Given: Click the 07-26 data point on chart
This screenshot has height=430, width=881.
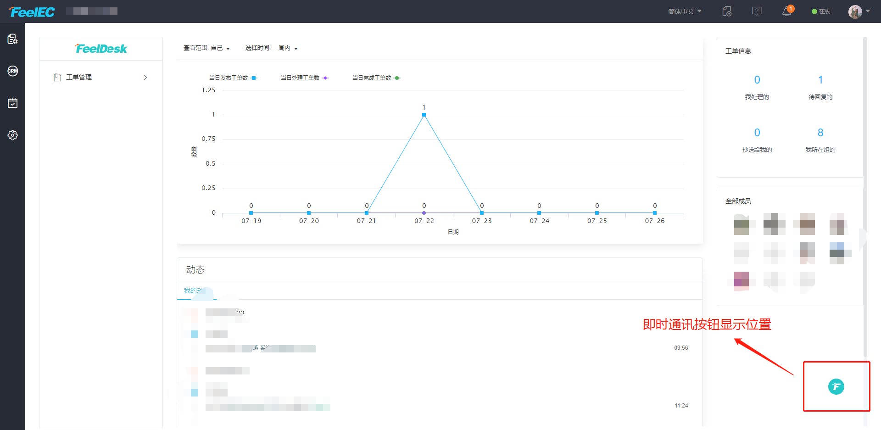Looking at the screenshot, I should [x=655, y=213].
